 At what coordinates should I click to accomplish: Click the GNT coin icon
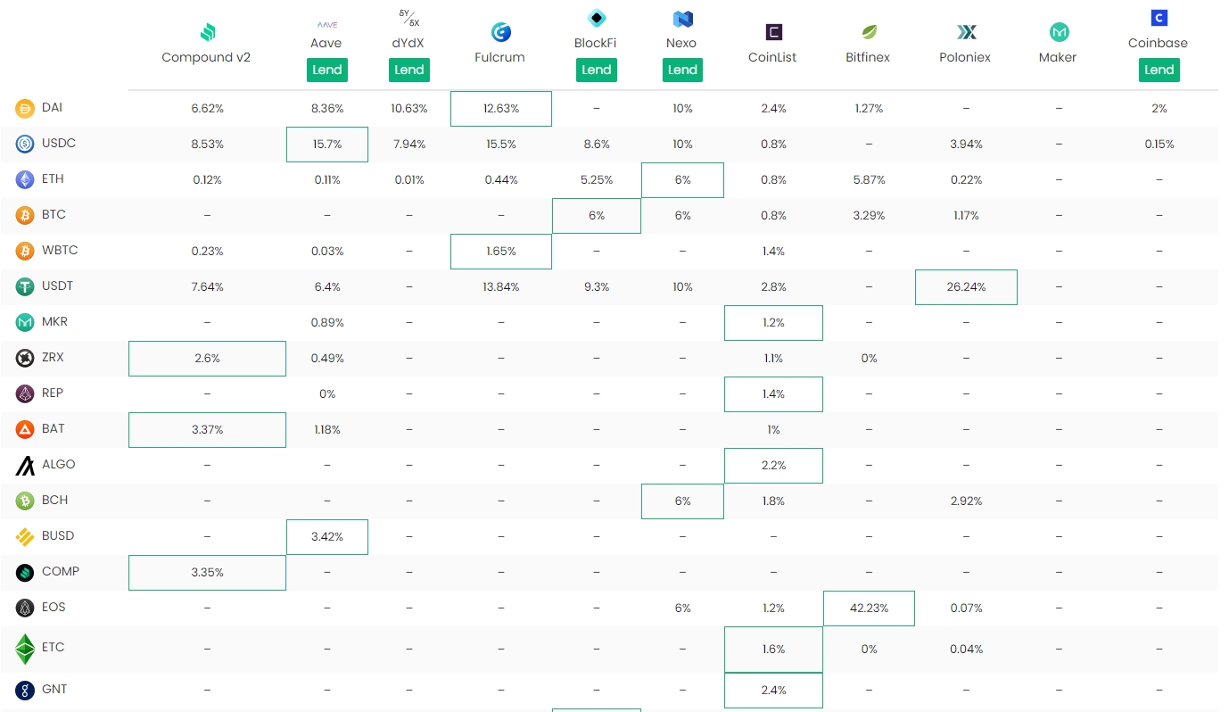(25, 690)
